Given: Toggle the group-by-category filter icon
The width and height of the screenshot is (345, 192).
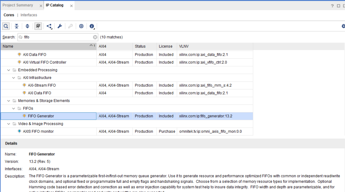Looking at the screenshot, I should click(x=38, y=26).
